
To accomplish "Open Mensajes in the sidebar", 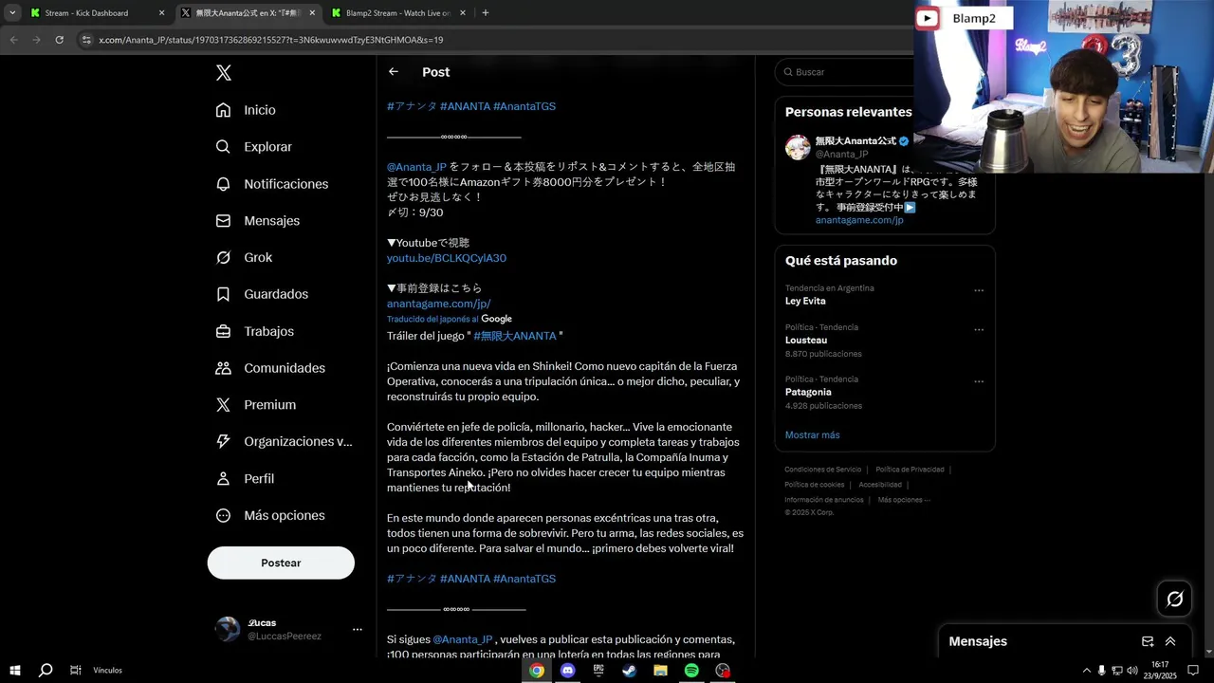I will coord(258,220).
